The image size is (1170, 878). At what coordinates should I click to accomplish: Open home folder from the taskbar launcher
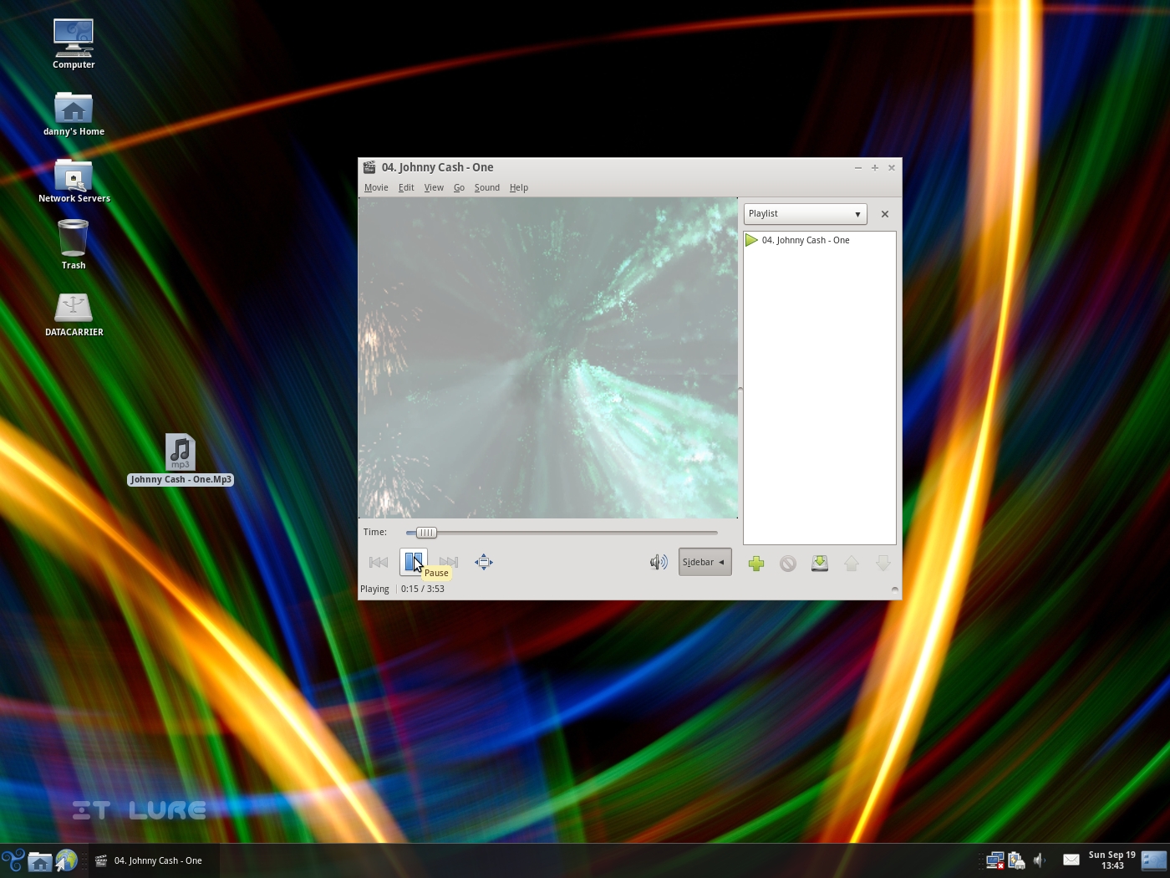[x=39, y=860]
